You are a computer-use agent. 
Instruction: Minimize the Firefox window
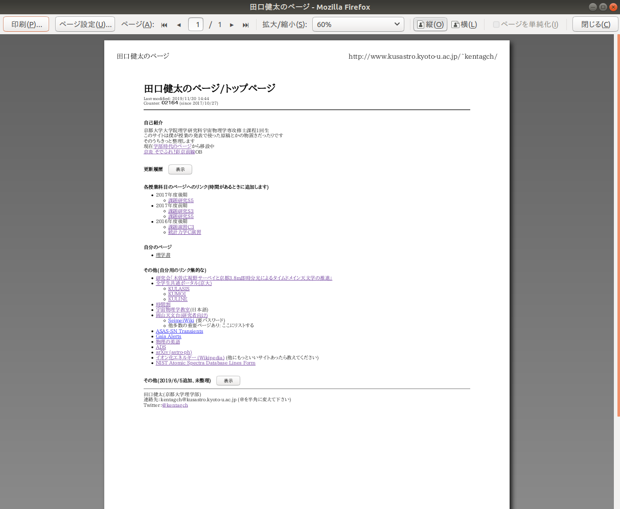(592, 7)
